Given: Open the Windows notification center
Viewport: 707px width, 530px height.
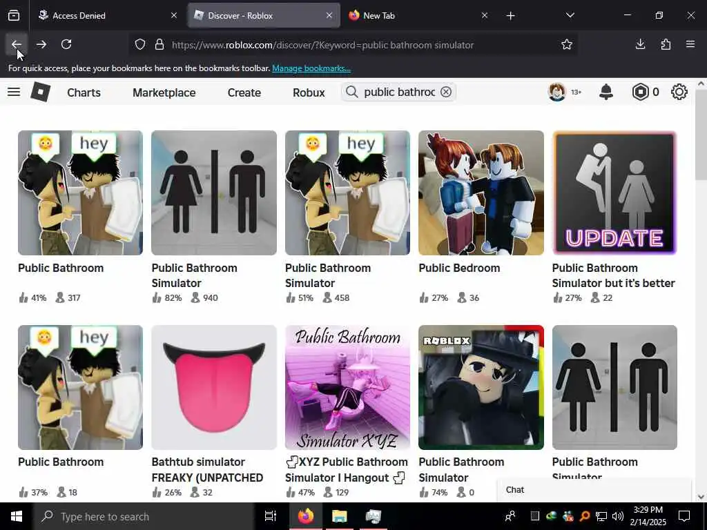Looking at the screenshot, I should (x=684, y=516).
